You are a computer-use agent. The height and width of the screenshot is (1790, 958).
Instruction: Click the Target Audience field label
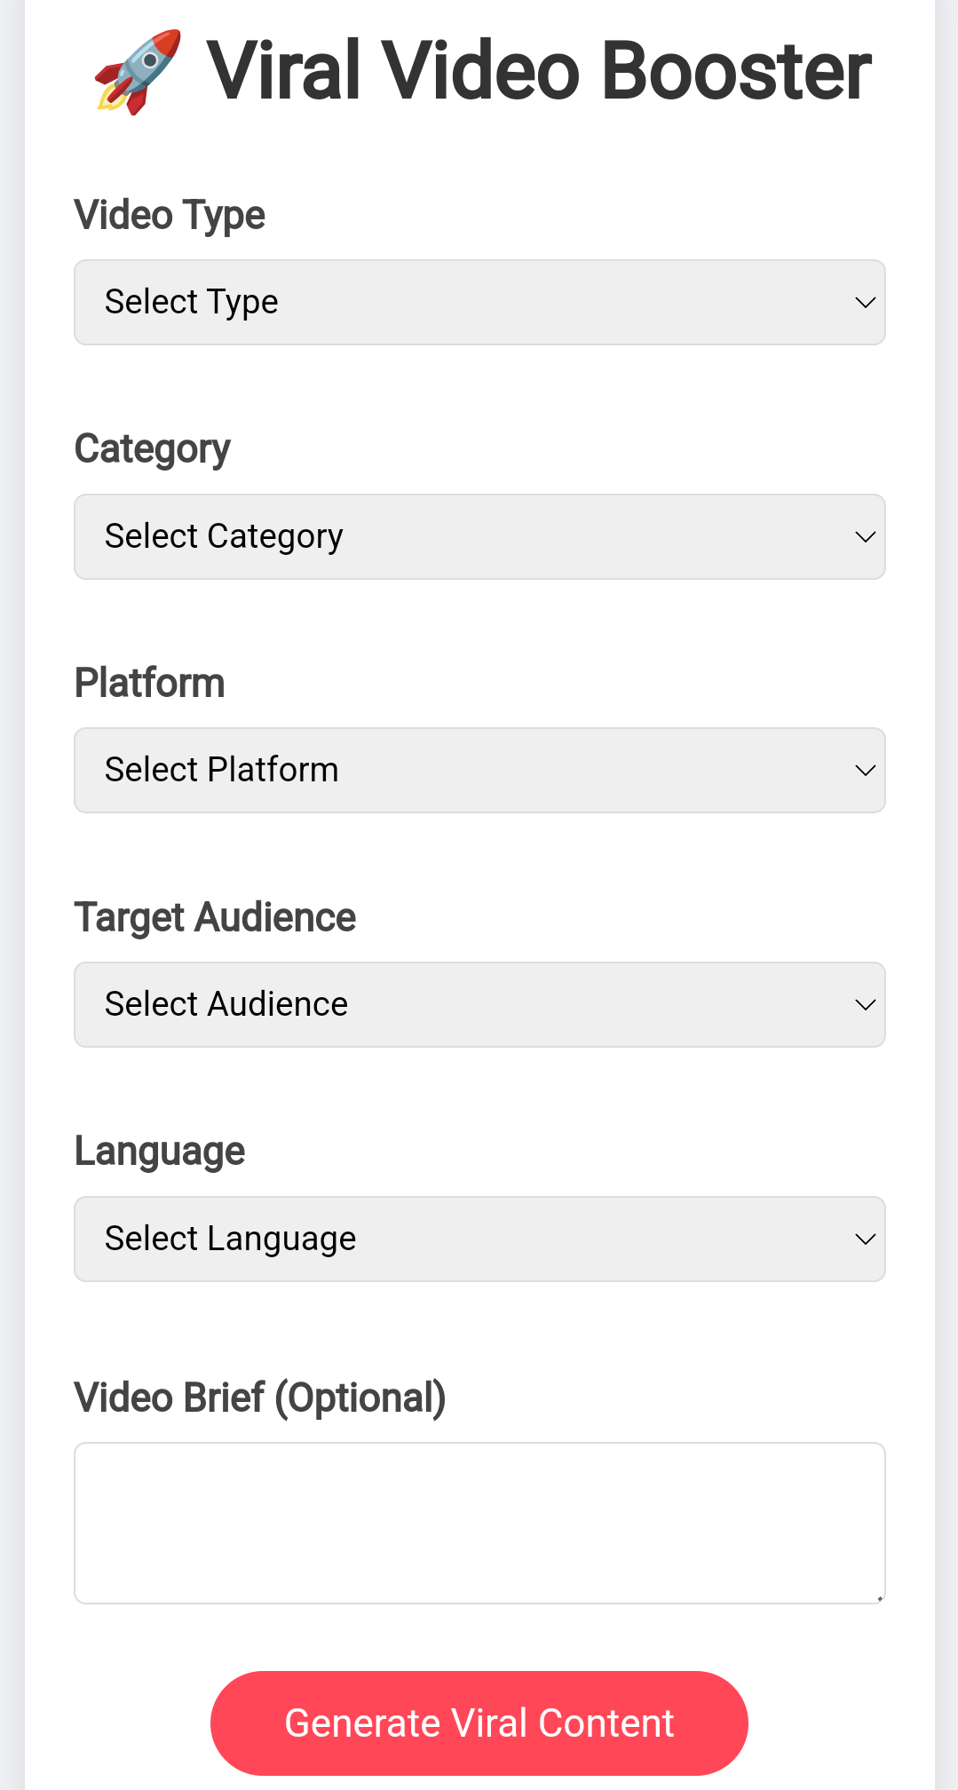215,918
